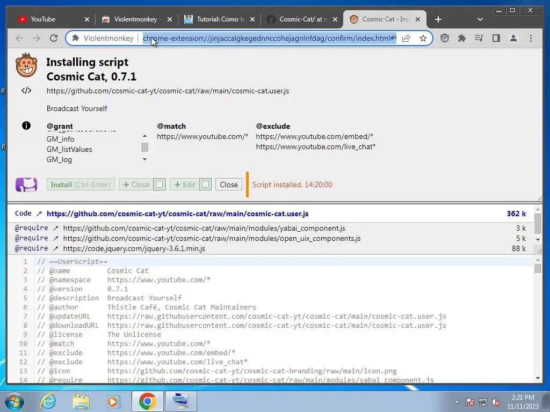Open the Action Center flag tray icon

coord(469,402)
